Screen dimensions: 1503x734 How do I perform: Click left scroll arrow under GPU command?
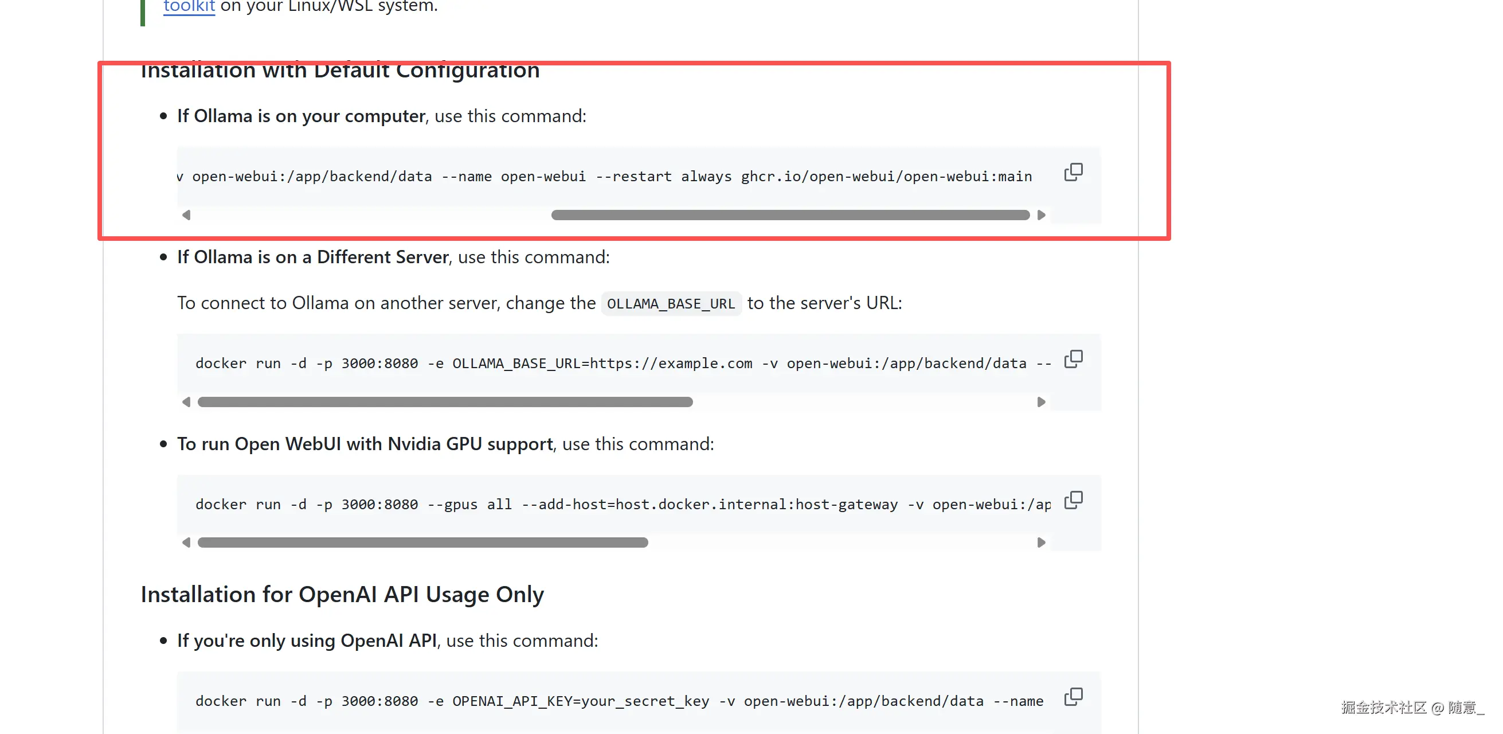186,542
